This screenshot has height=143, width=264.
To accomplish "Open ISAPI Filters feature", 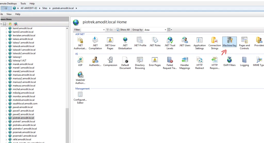I will pos(229,61).
